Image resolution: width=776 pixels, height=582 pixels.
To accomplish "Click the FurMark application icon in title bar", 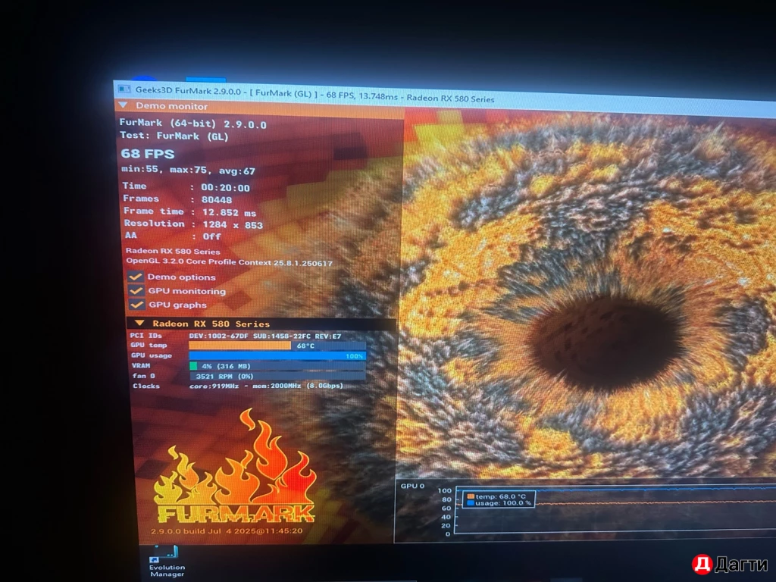I will point(124,88).
